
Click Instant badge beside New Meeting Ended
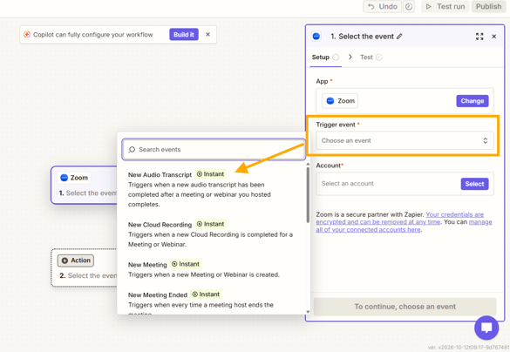point(206,294)
